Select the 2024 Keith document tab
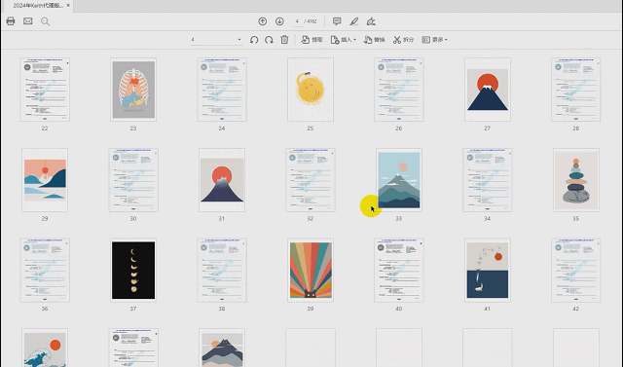623x367 pixels. (37, 6)
